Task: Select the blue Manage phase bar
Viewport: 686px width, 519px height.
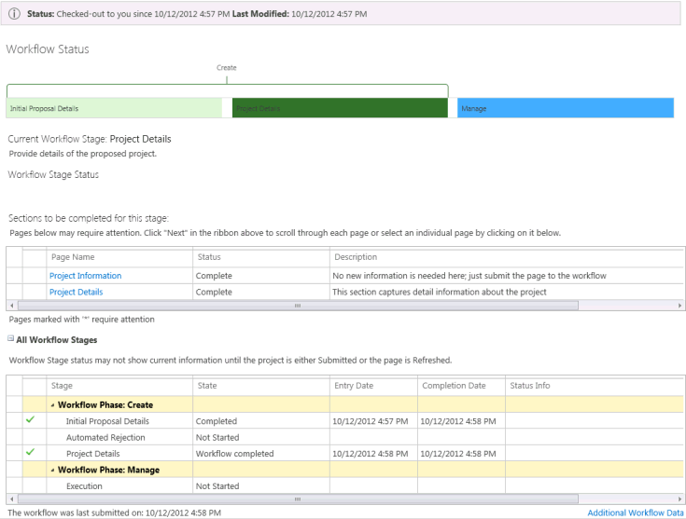Action: (x=566, y=108)
